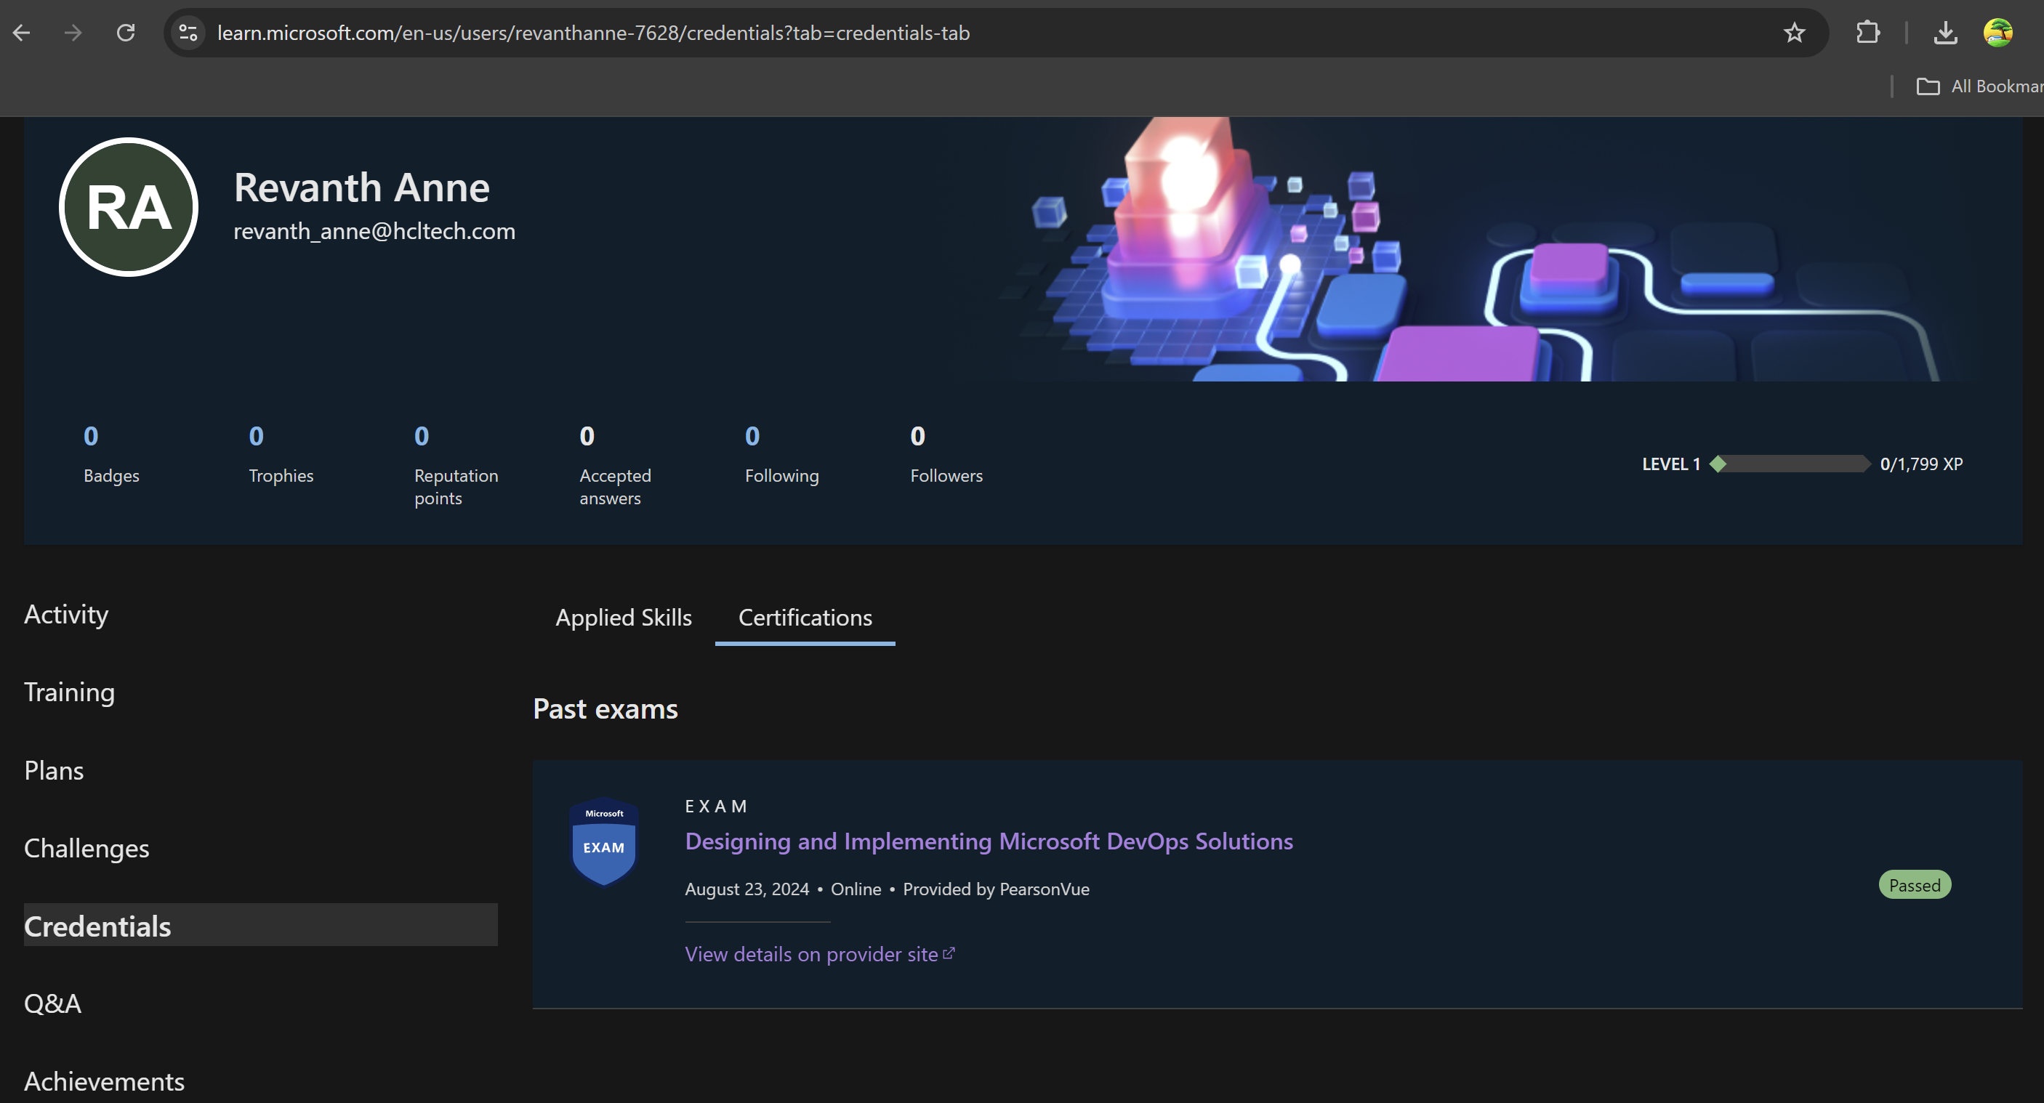Reload the page with refresh icon
2044x1103 pixels.
pyautogui.click(x=125, y=33)
